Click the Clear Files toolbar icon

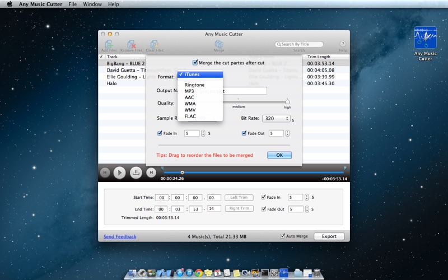coord(155,46)
